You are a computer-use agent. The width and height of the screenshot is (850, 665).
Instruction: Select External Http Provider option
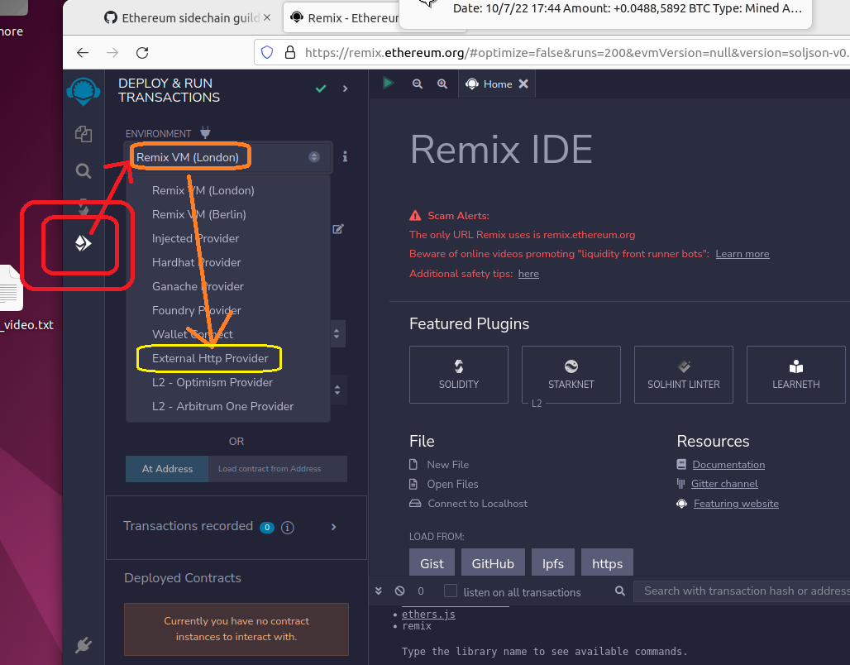pos(210,358)
